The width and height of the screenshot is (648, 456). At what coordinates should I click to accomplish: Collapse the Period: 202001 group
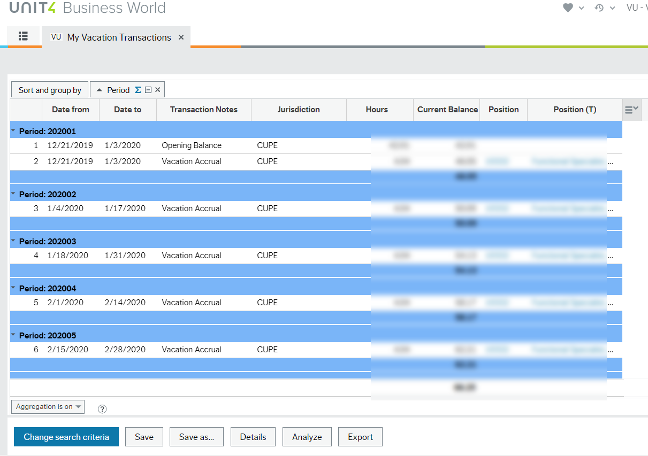(x=13, y=130)
